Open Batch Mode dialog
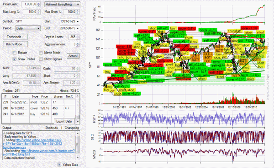 click(x=15, y=44)
